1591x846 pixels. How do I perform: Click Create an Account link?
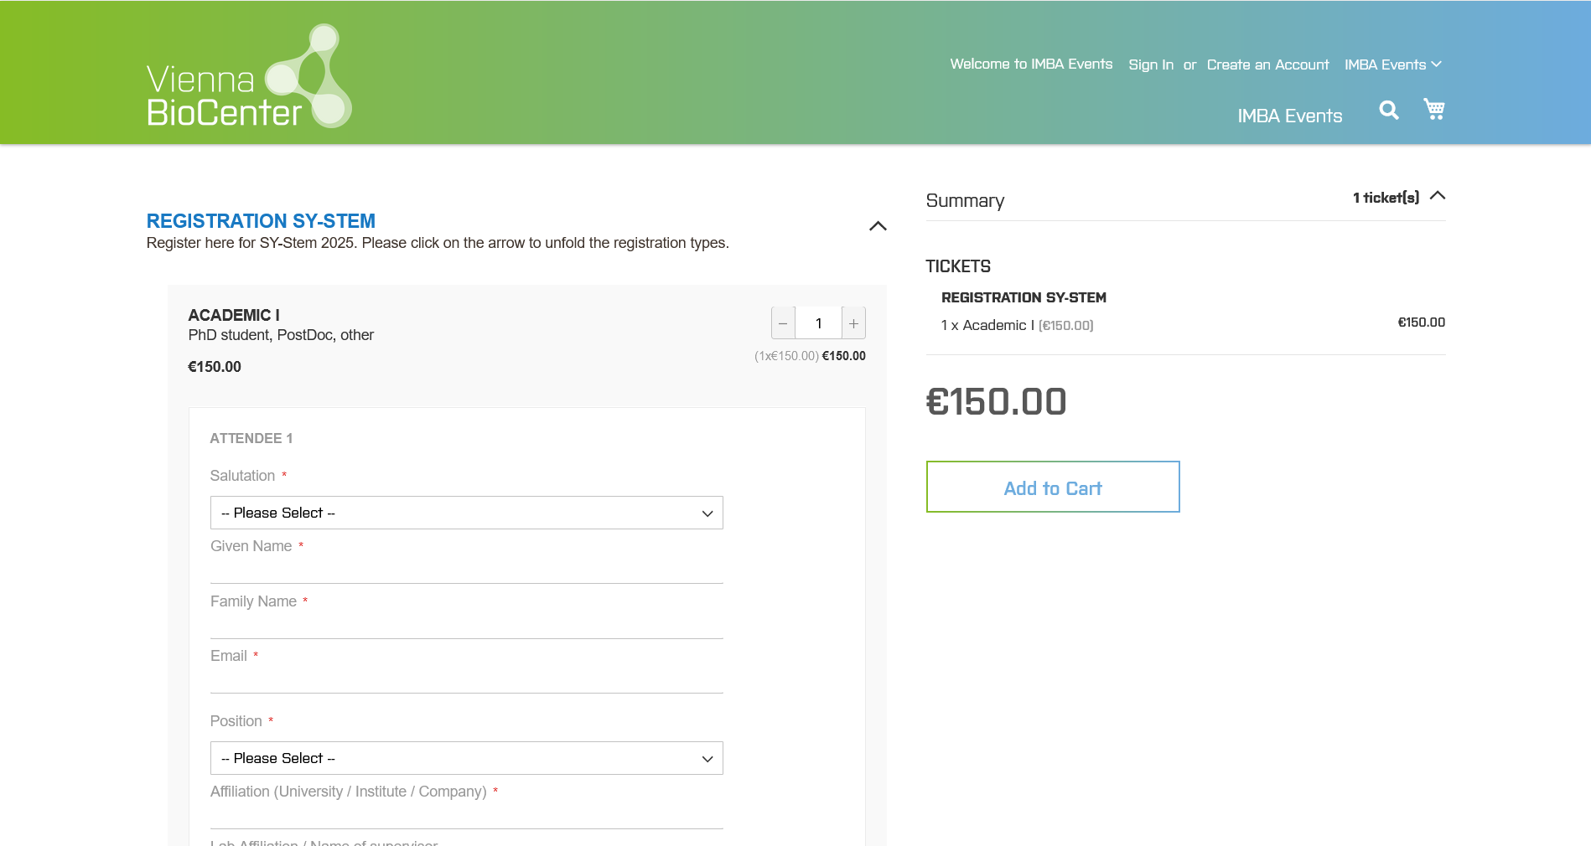[x=1267, y=64]
